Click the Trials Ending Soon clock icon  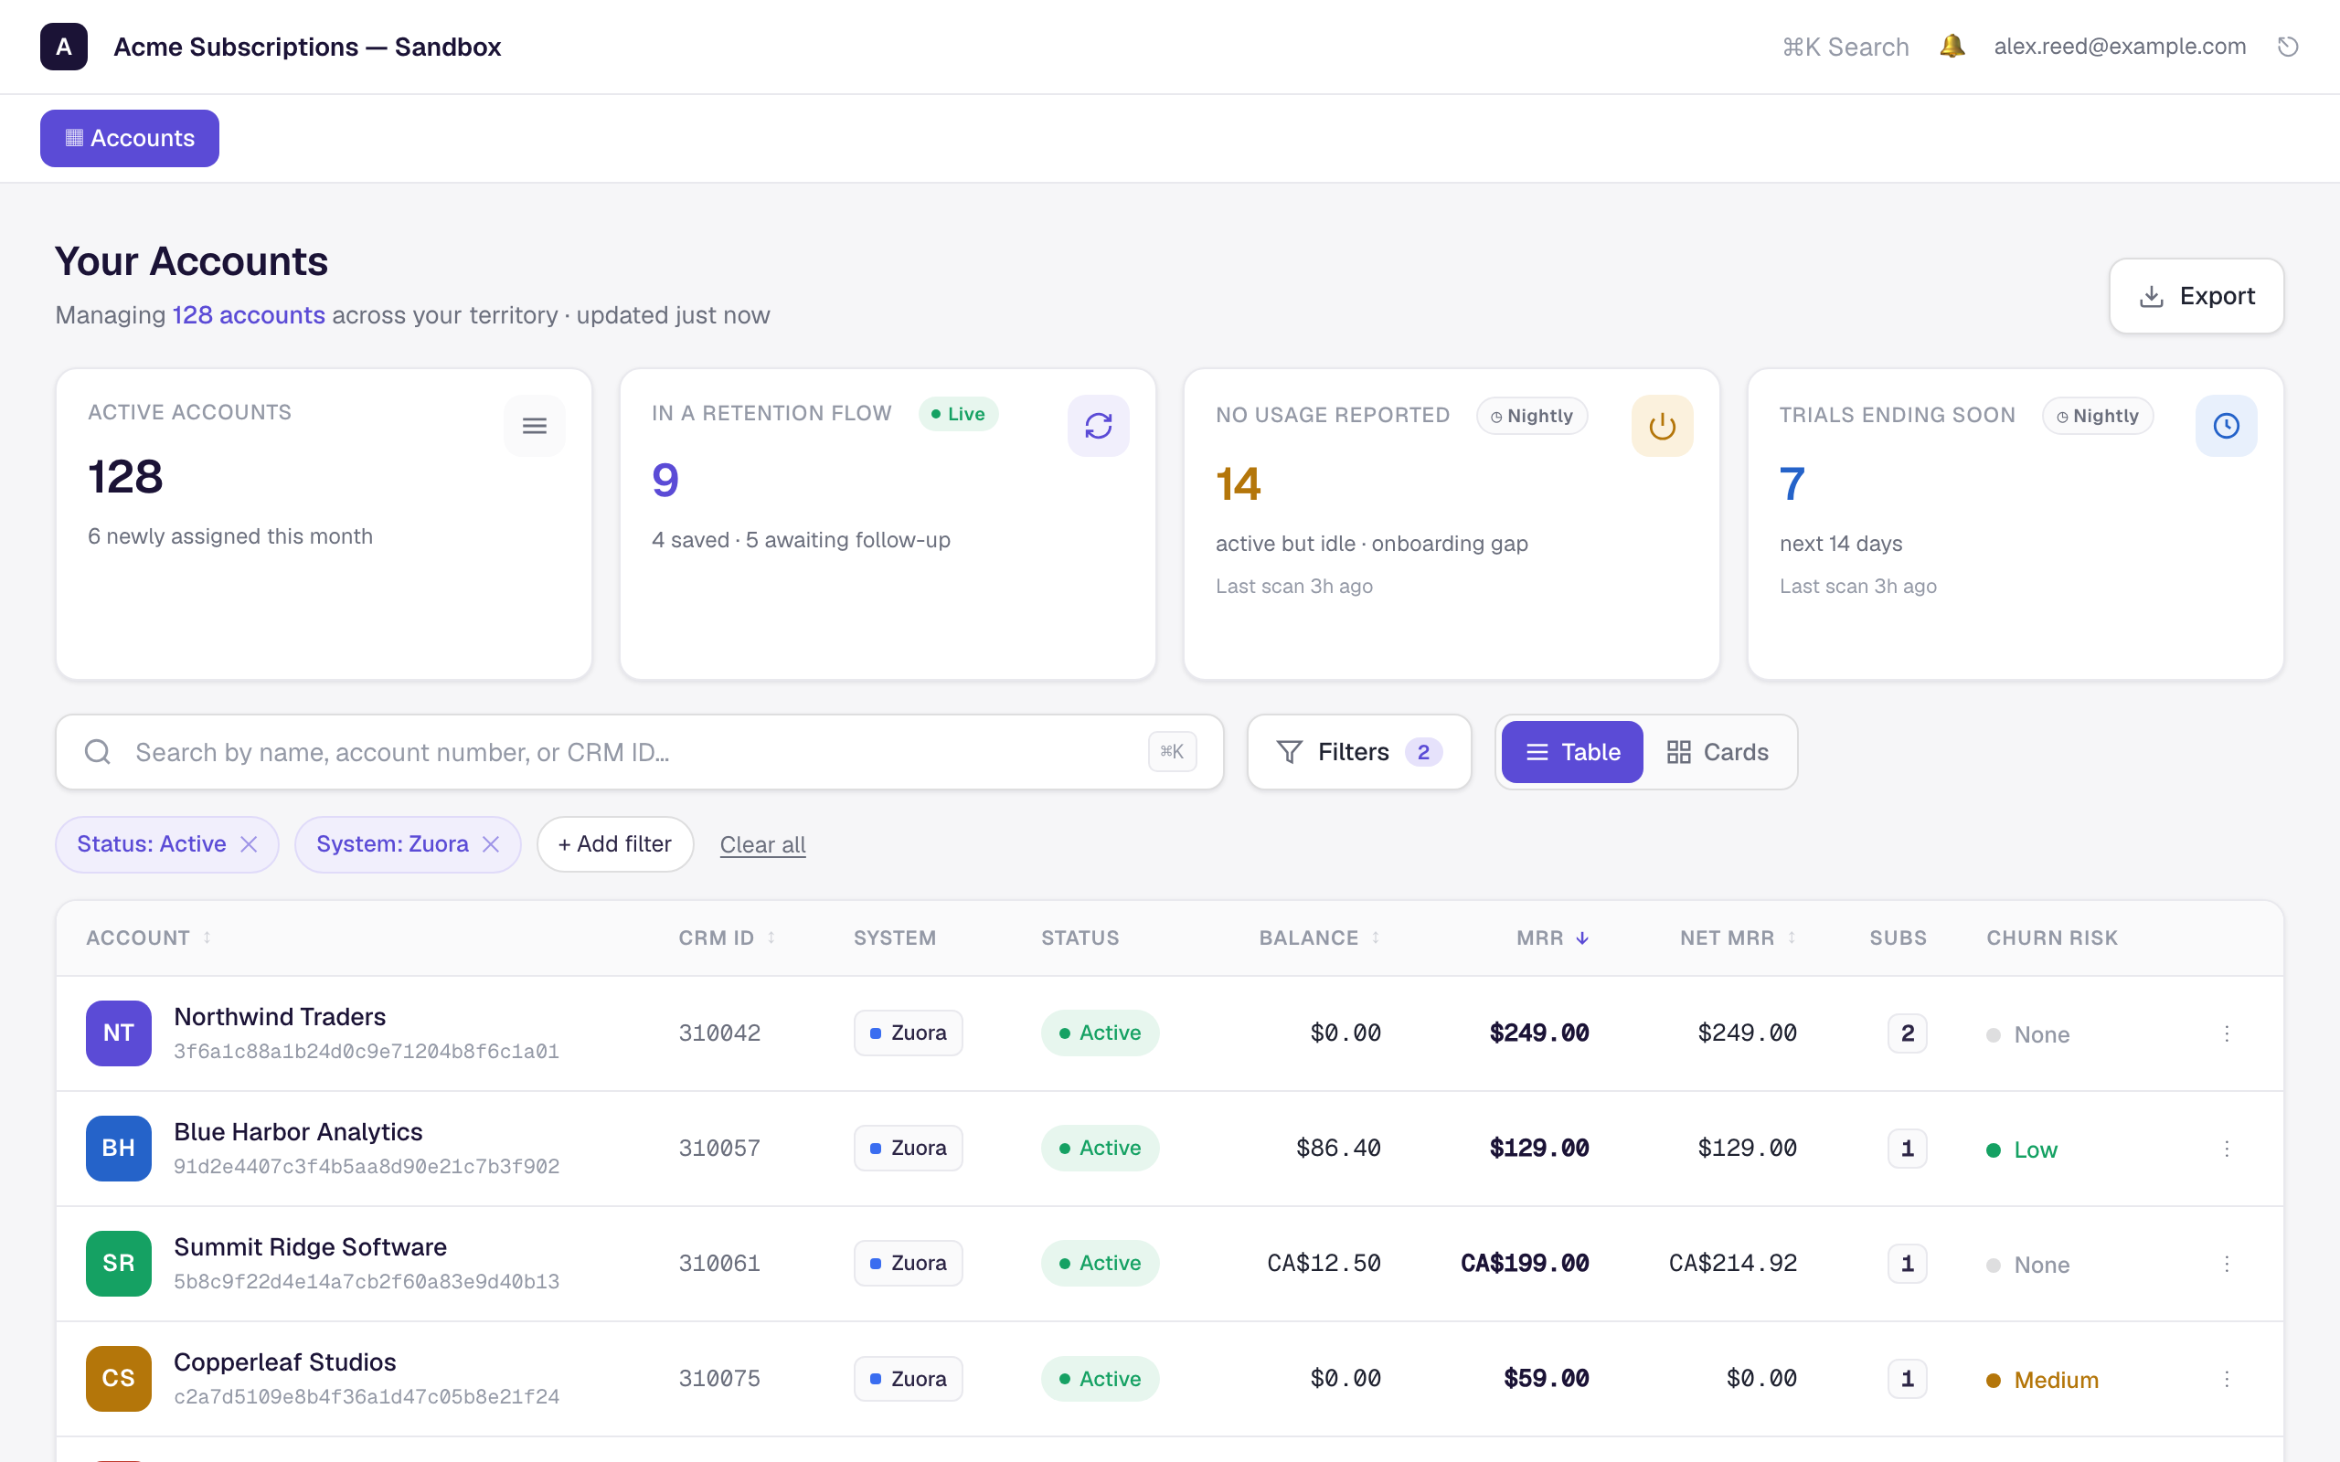(2226, 426)
